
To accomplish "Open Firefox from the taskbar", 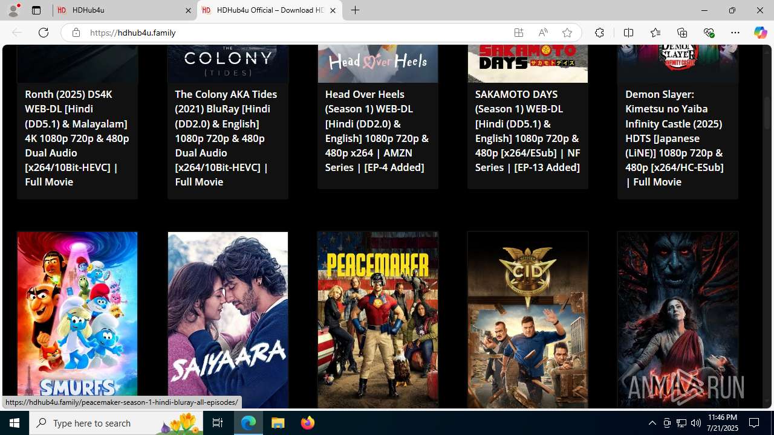I will tap(307, 423).
